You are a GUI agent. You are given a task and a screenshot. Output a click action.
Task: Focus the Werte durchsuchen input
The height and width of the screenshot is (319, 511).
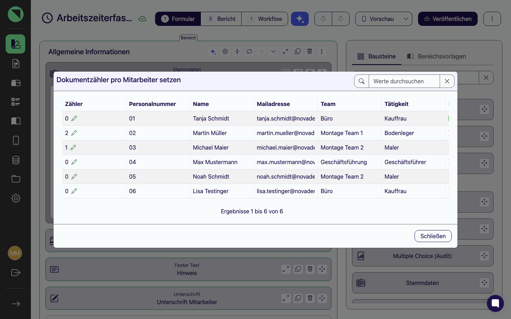(x=404, y=81)
